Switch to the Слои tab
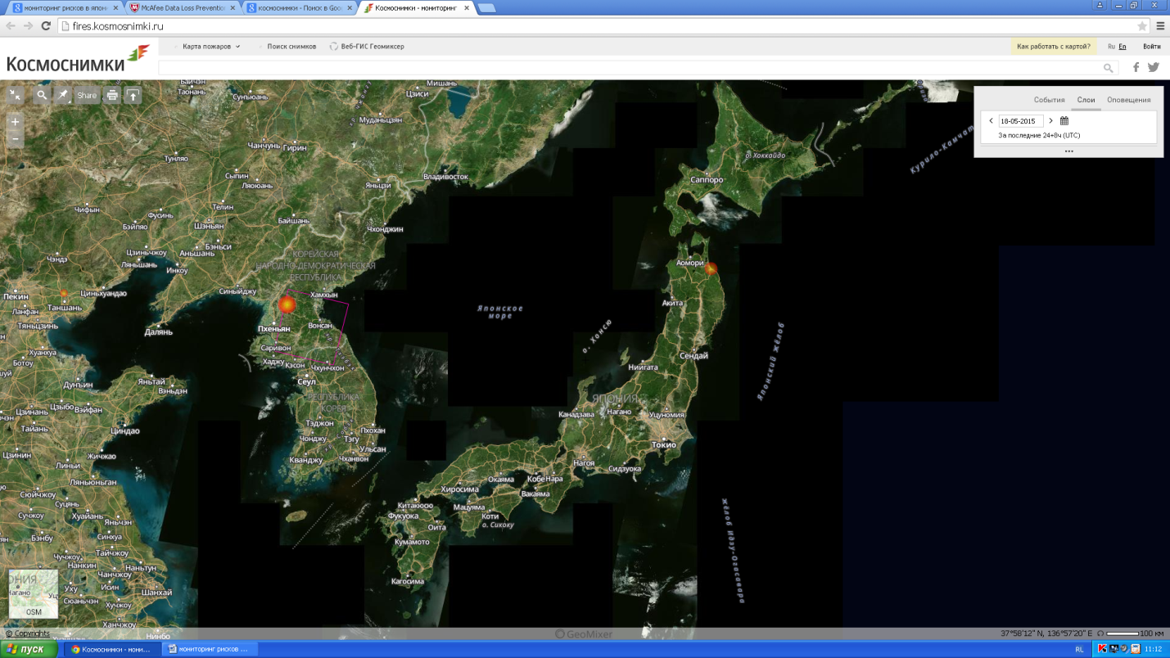 coord(1086,100)
